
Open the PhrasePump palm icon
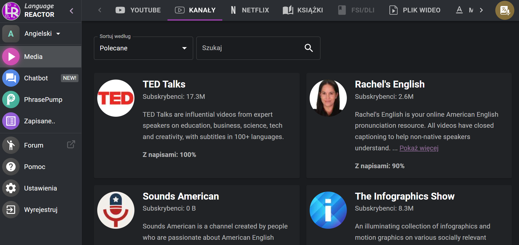[11, 100]
